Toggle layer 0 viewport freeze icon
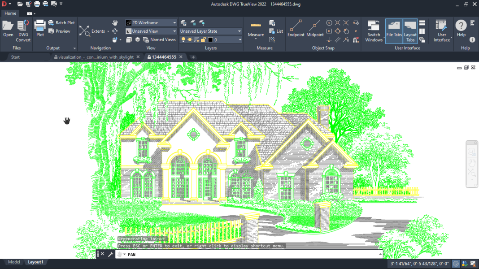Viewport: 479px width, 269px height. (x=196, y=40)
